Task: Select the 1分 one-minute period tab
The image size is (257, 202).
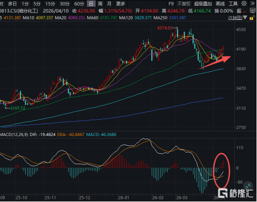Action: point(25,4)
